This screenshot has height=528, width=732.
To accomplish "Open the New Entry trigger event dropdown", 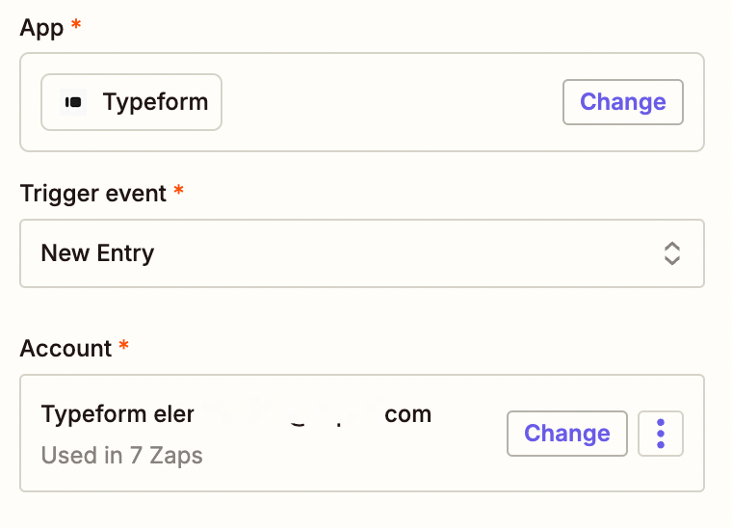I will [361, 253].
